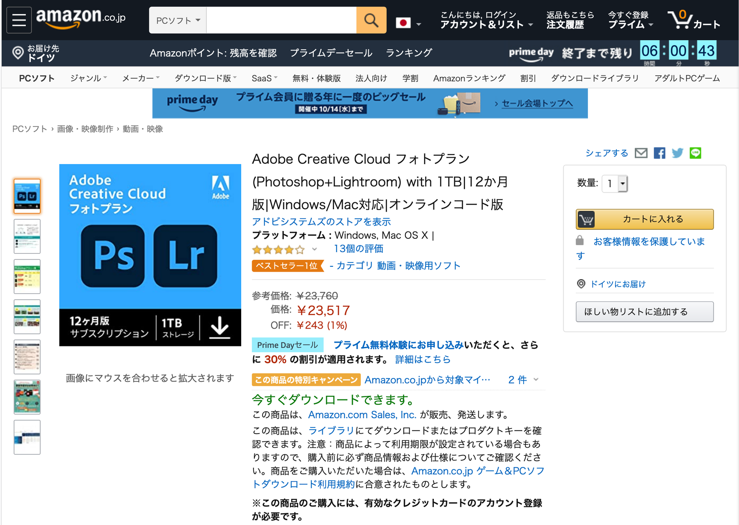Click ドイツにお届け link in buy box

[x=618, y=284]
